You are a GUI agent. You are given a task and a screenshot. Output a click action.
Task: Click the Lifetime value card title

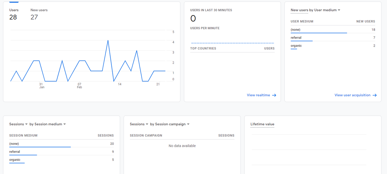tap(262, 124)
